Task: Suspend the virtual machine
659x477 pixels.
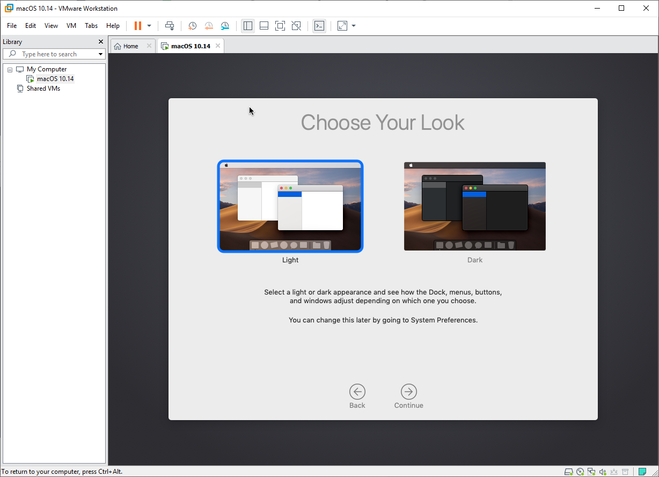Action: point(138,25)
